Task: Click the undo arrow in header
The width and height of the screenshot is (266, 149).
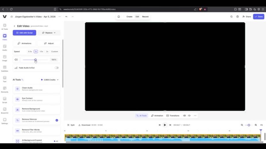Action: (66, 17)
